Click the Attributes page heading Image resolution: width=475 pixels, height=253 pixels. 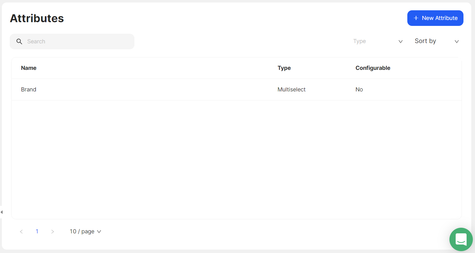pos(37,18)
